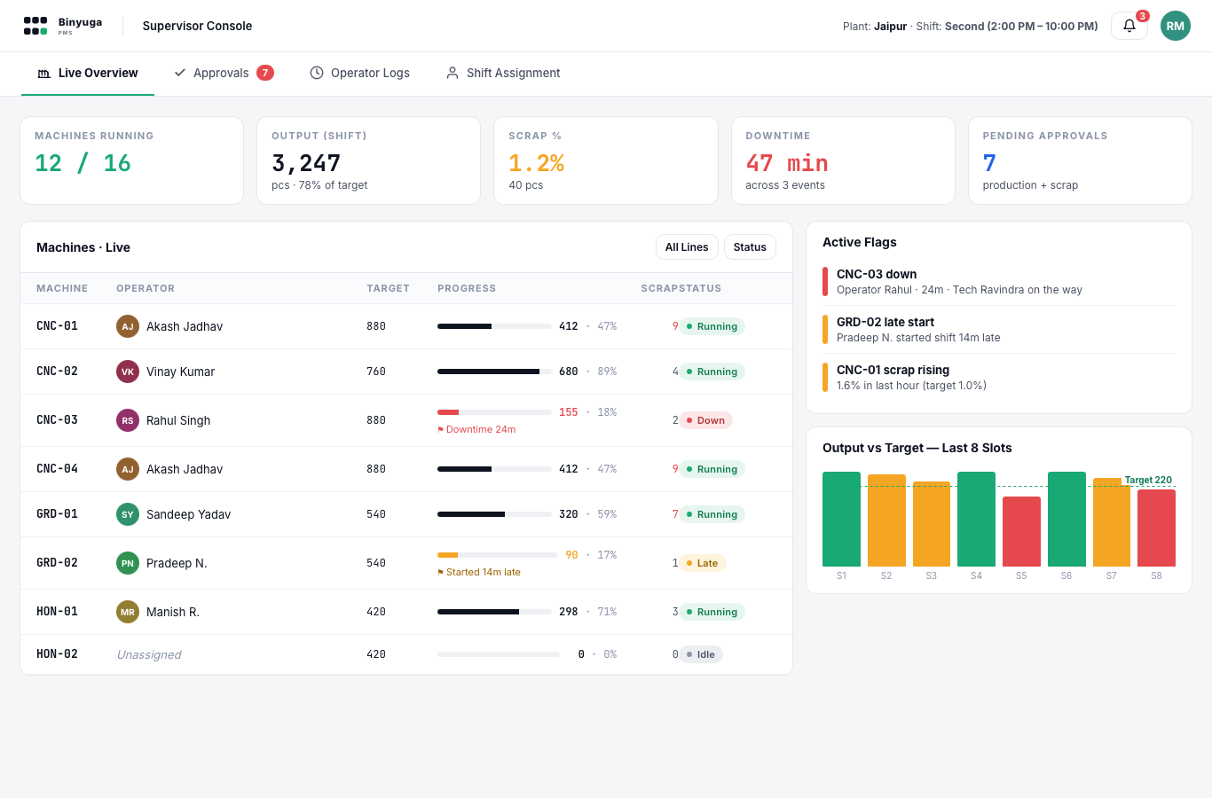Sort by the Target column header
Viewport: 1212px width, 798px height.
388,288
